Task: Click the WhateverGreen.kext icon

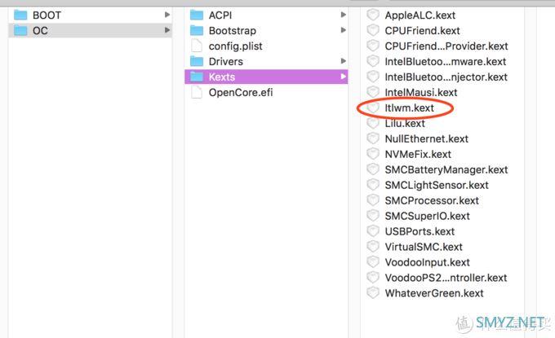Action: point(373,292)
